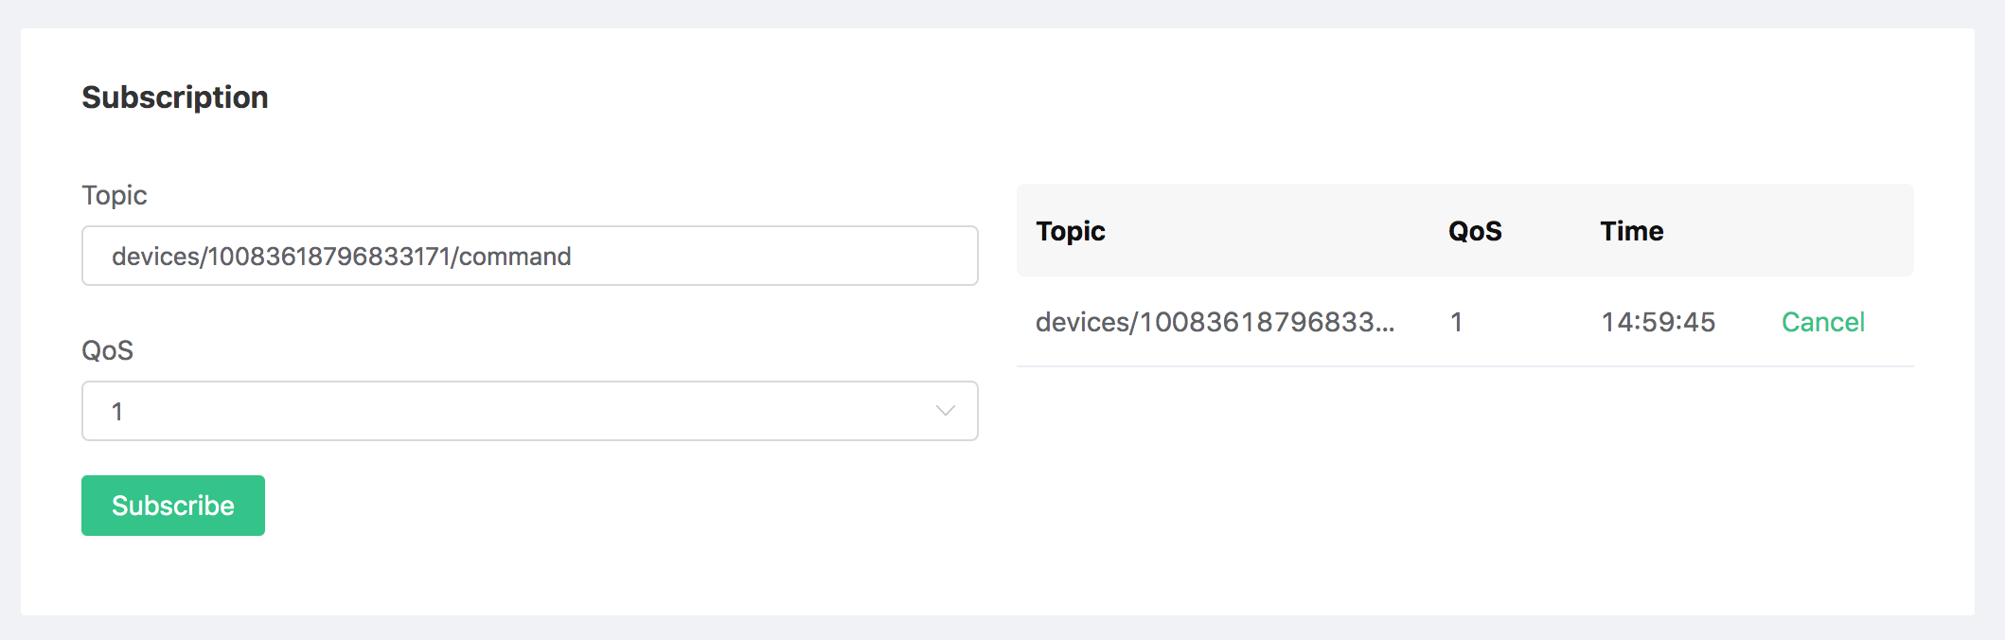Image resolution: width=2005 pixels, height=640 pixels.
Task: Select the truncated devices/10083618796833... topic cell
Action: (1215, 322)
